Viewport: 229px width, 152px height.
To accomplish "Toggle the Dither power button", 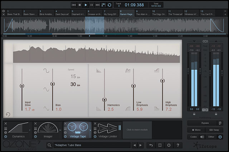I will [220, 136].
